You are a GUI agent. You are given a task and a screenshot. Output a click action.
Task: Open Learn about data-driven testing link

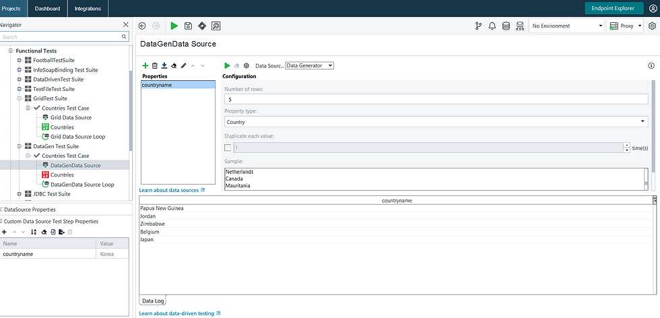pyautogui.click(x=176, y=313)
